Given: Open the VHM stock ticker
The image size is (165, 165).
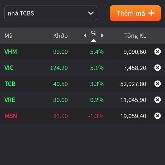Looking at the screenshot, I should [x=11, y=52].
